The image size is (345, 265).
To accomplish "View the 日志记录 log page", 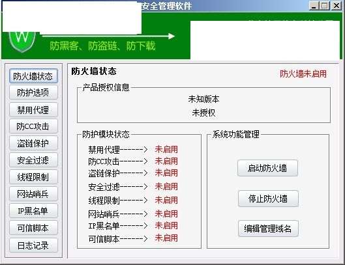I will click(33, 245).
